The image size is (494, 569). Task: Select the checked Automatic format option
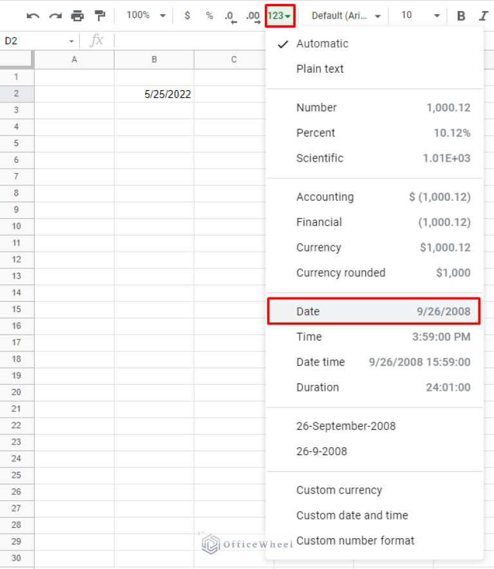click(322, 44)
